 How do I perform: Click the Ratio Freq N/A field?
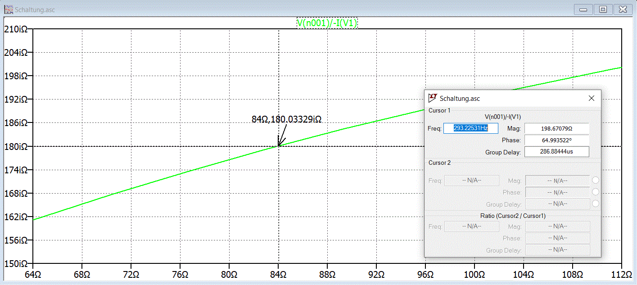[x=472, y=226]
